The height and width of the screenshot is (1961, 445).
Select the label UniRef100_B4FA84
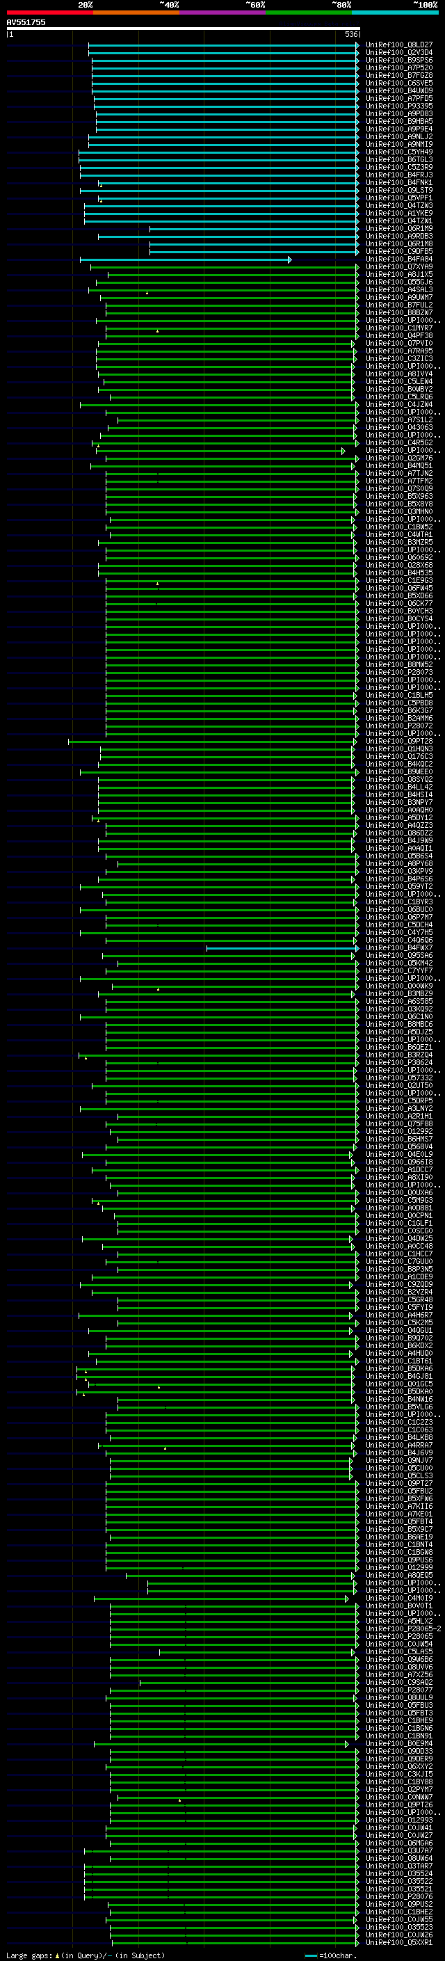[x=399, y=259]
